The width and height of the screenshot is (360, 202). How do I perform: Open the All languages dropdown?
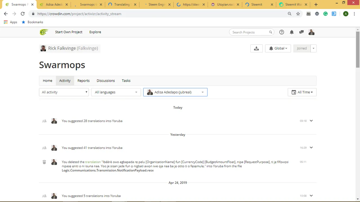coord(116,92)
